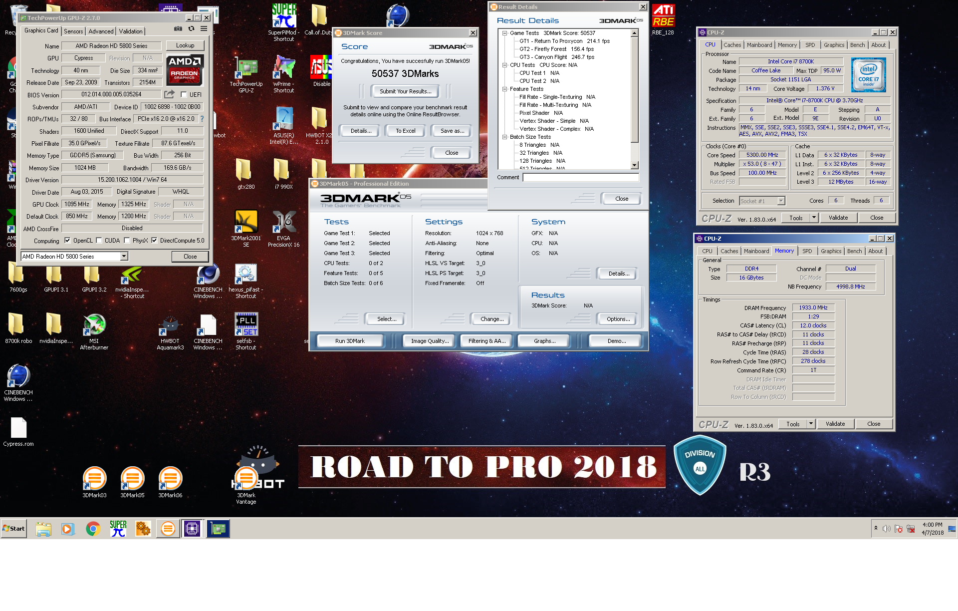The image size is (958, 611).
Task: Click the GPU-Z refresh icon
Action: click(x=191, y=29)
